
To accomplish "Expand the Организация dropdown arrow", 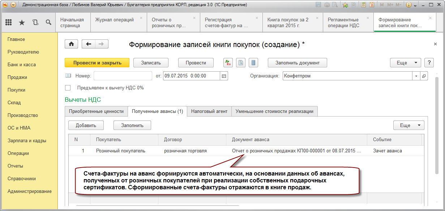I will (x=416, y=76).
